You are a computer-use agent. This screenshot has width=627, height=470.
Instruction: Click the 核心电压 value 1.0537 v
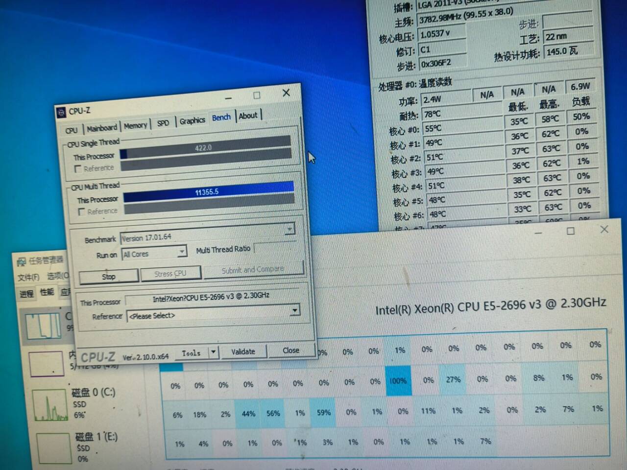tap(441, 33)
